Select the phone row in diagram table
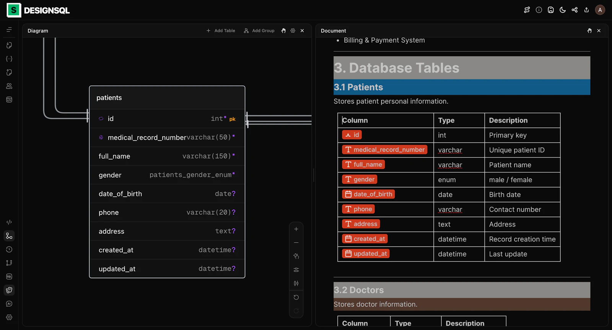This screenshot has width=612, height=330. click(x=167, y=212)
